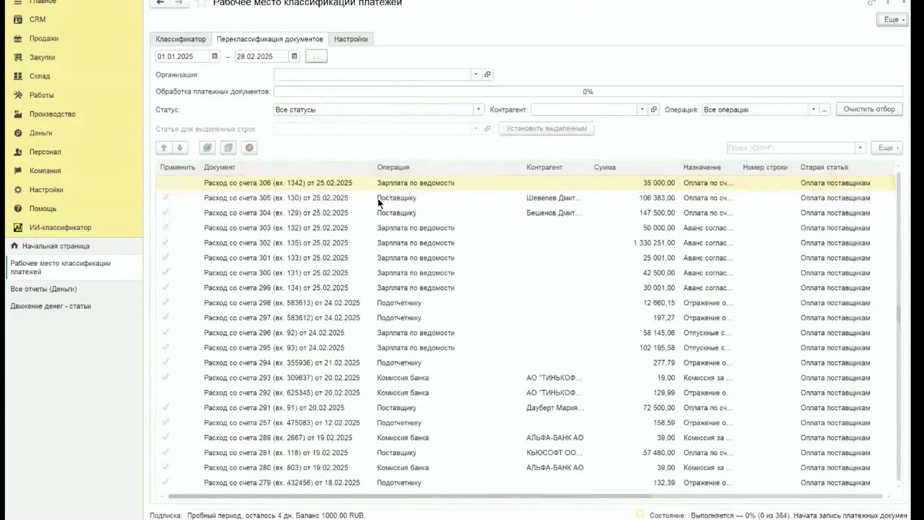Switch to the Классификатор tab

(x=180, y=39)
